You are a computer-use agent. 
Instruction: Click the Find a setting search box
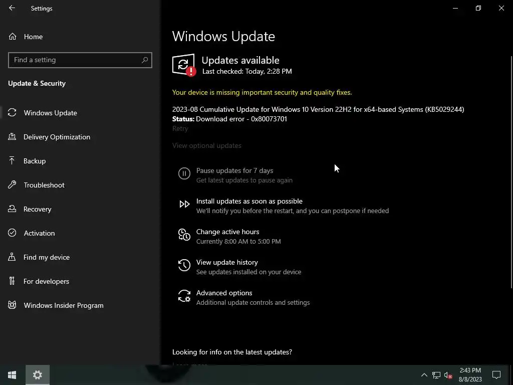80,60
